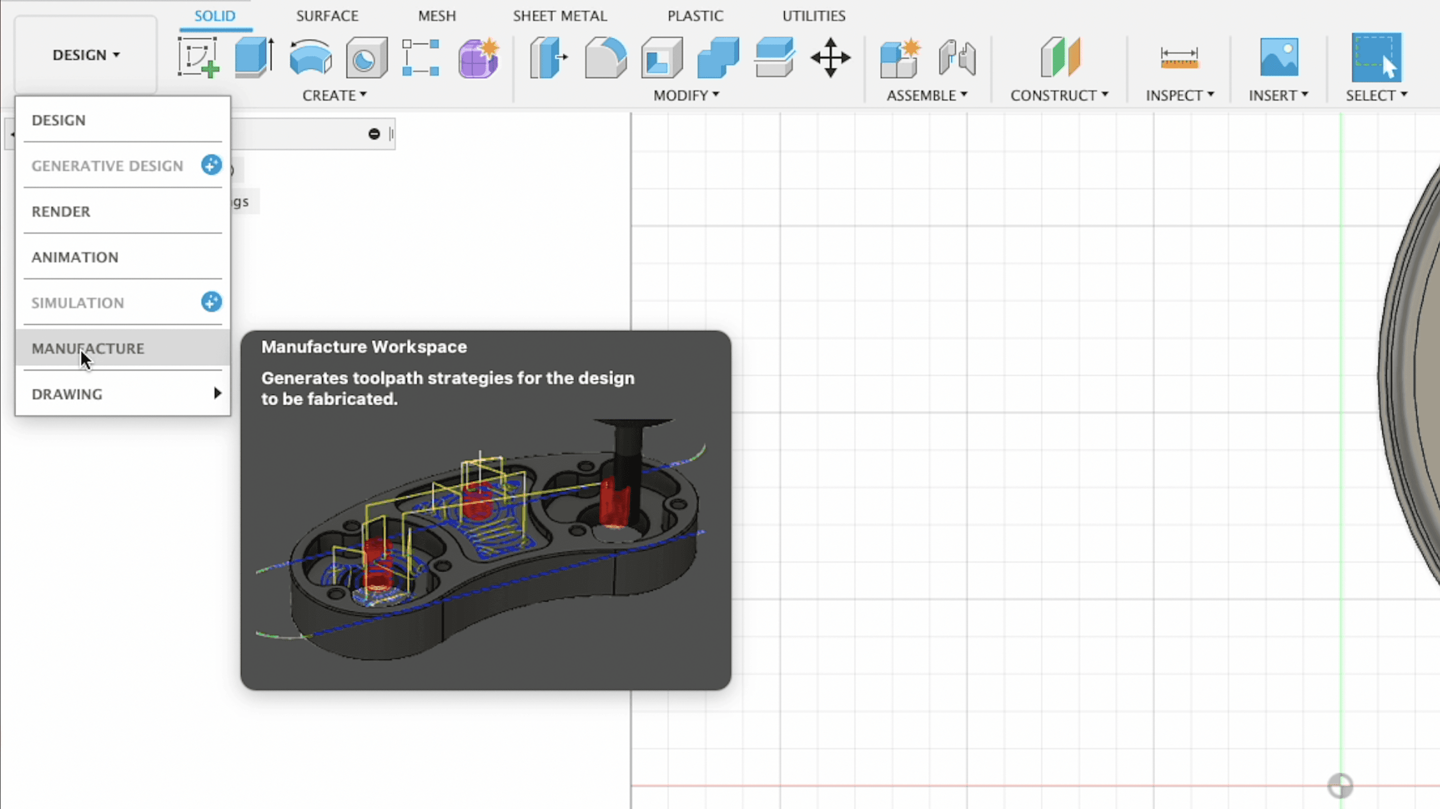Click the Joint tool icon
Viewport: 1440px width, 809px height.
[957, 57]
